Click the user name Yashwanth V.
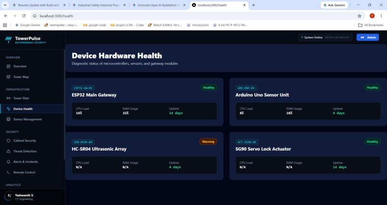 pos(24,195)
